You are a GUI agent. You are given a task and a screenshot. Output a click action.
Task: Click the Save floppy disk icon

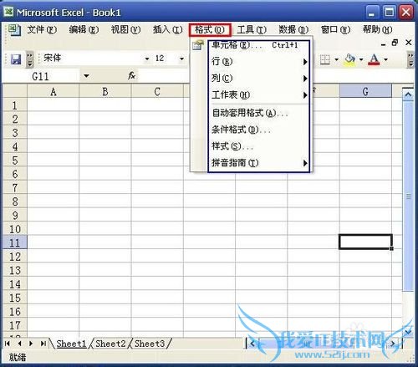pos(16,59)
